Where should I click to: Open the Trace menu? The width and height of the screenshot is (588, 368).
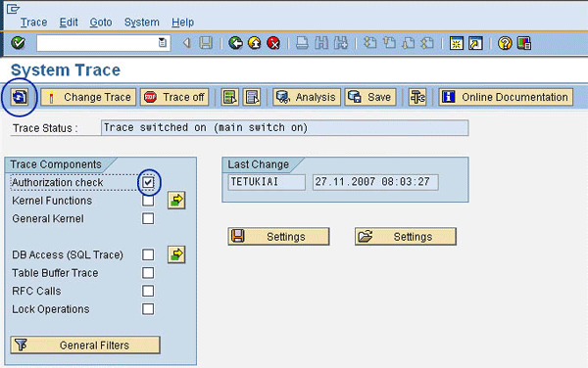click(33, 23)
